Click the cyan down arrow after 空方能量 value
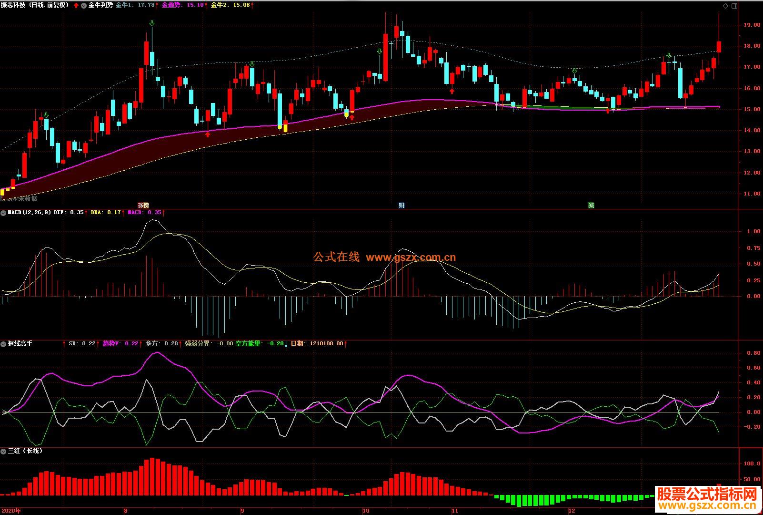The height and width of the screenshot is (515, 763). coord(286,343)
